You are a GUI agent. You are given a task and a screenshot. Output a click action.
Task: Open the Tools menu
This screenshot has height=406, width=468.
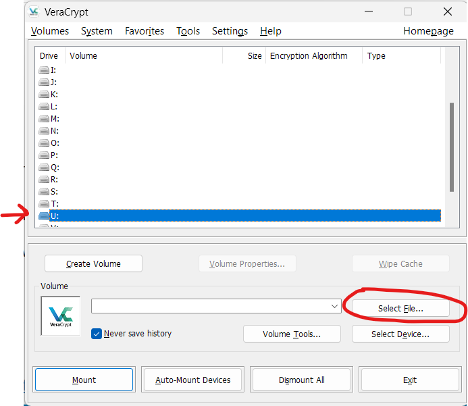tap(188, 31)
